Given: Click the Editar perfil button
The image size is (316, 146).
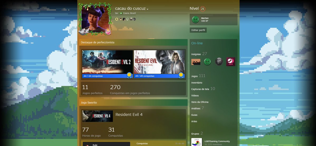Looking at the screenshot, I should coord(198,30).
